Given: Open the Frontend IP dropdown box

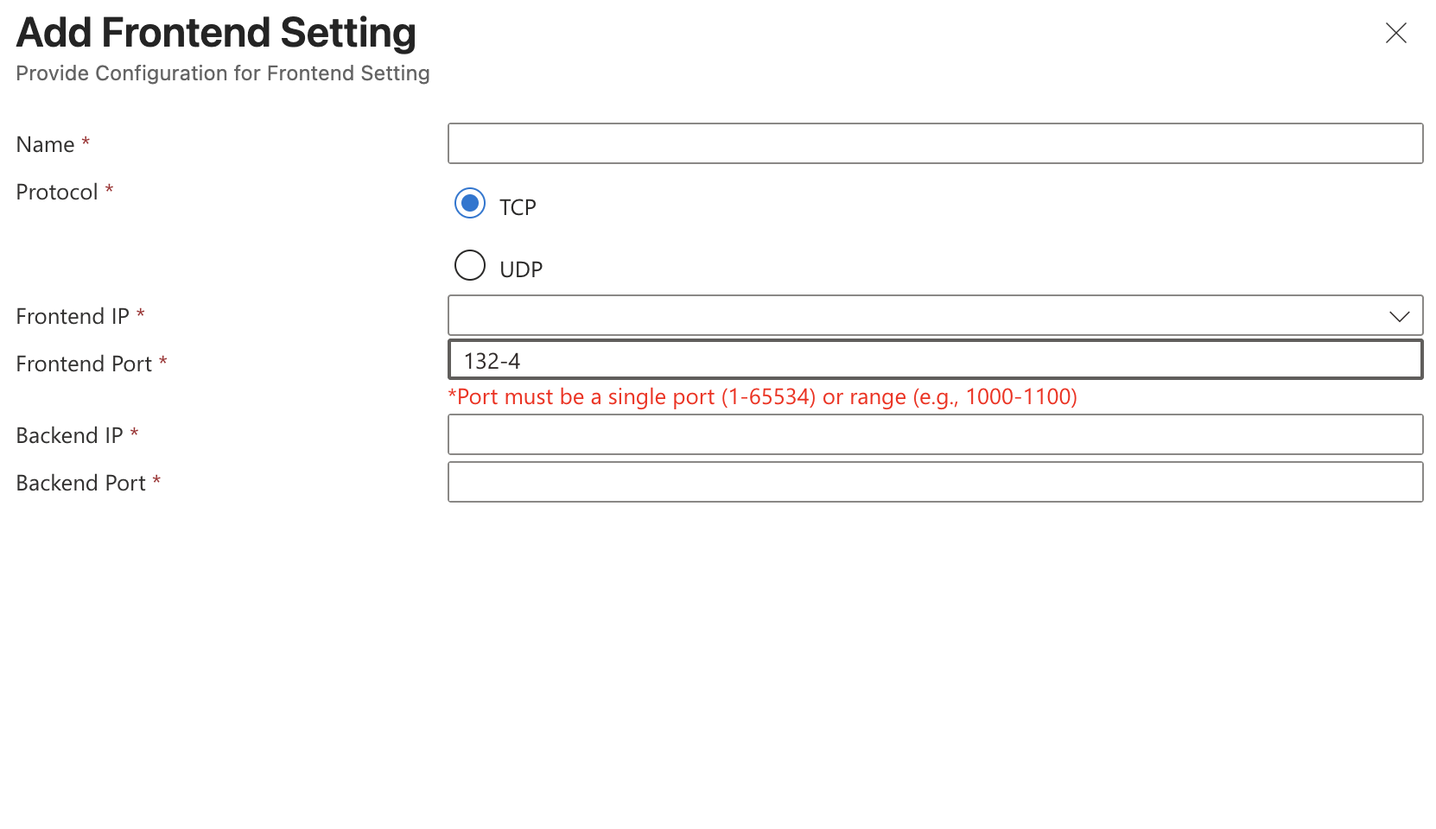Looking at the screenshot, I should [x=916, y=316].
